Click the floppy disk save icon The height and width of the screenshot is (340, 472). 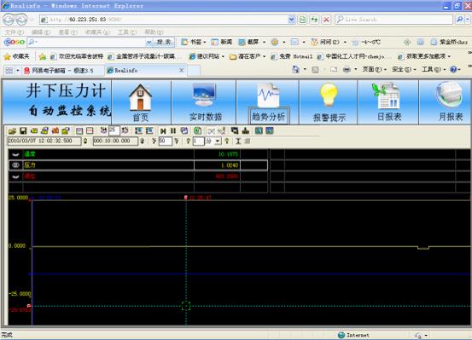tap(23, 130)
